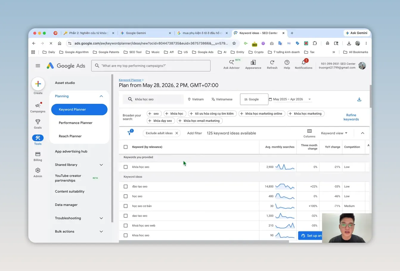
Task: Open Ask Advisor beta
Action: pos(232,64)
